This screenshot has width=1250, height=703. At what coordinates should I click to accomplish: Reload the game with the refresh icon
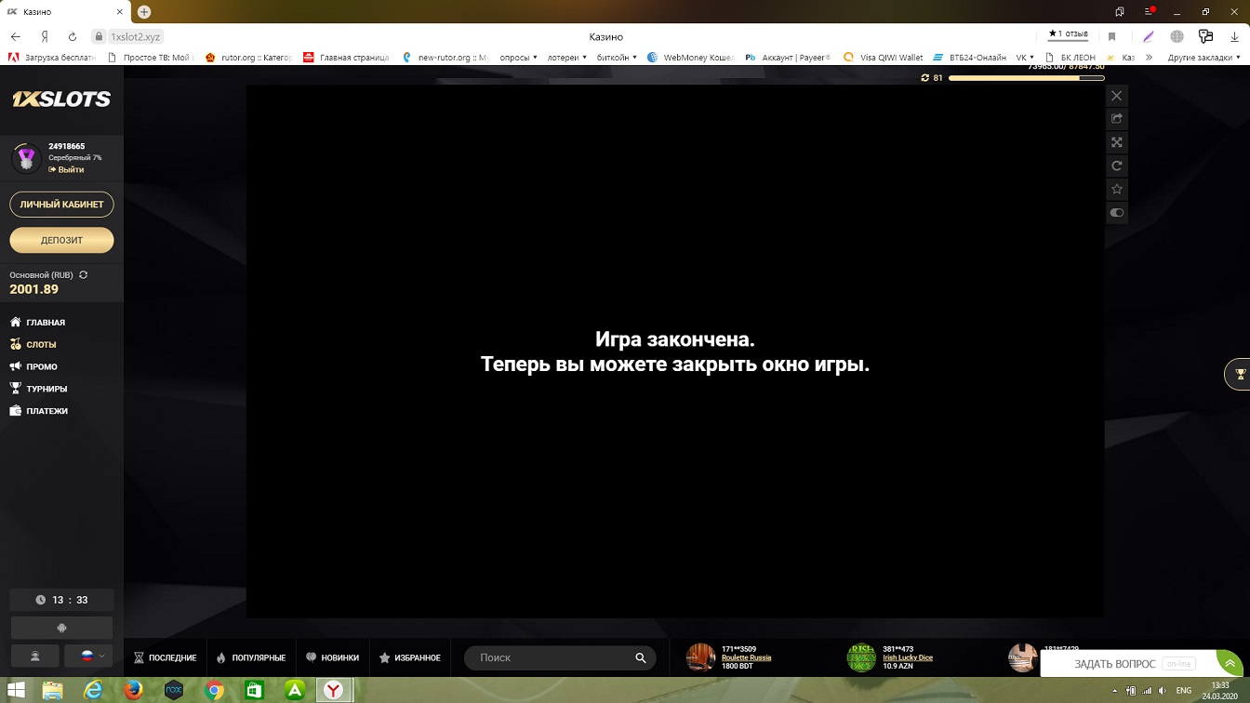1117,166
